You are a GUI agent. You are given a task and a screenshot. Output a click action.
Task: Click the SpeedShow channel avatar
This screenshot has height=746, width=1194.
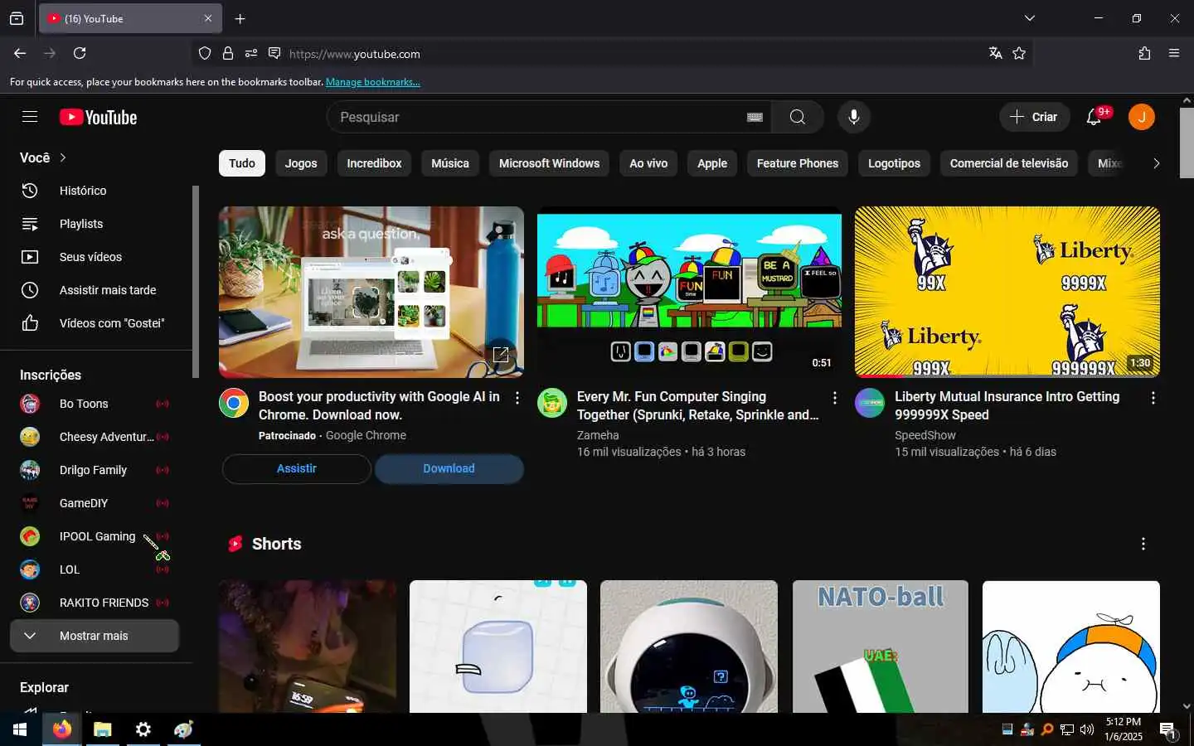870,403
